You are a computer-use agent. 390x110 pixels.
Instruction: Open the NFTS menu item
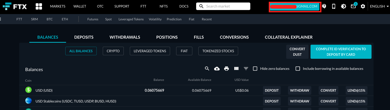point(164,6)
